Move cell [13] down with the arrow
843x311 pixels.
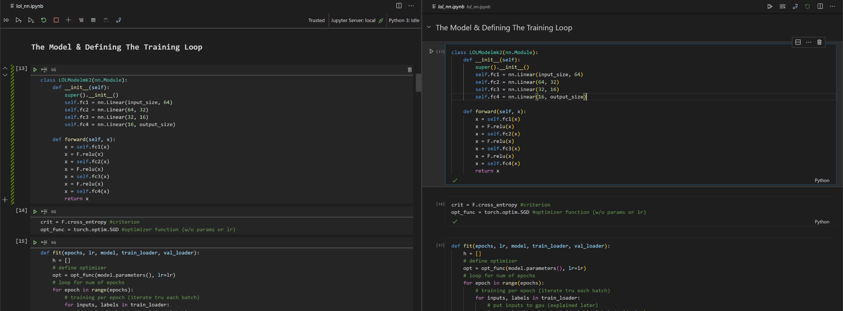click(5, 75)
